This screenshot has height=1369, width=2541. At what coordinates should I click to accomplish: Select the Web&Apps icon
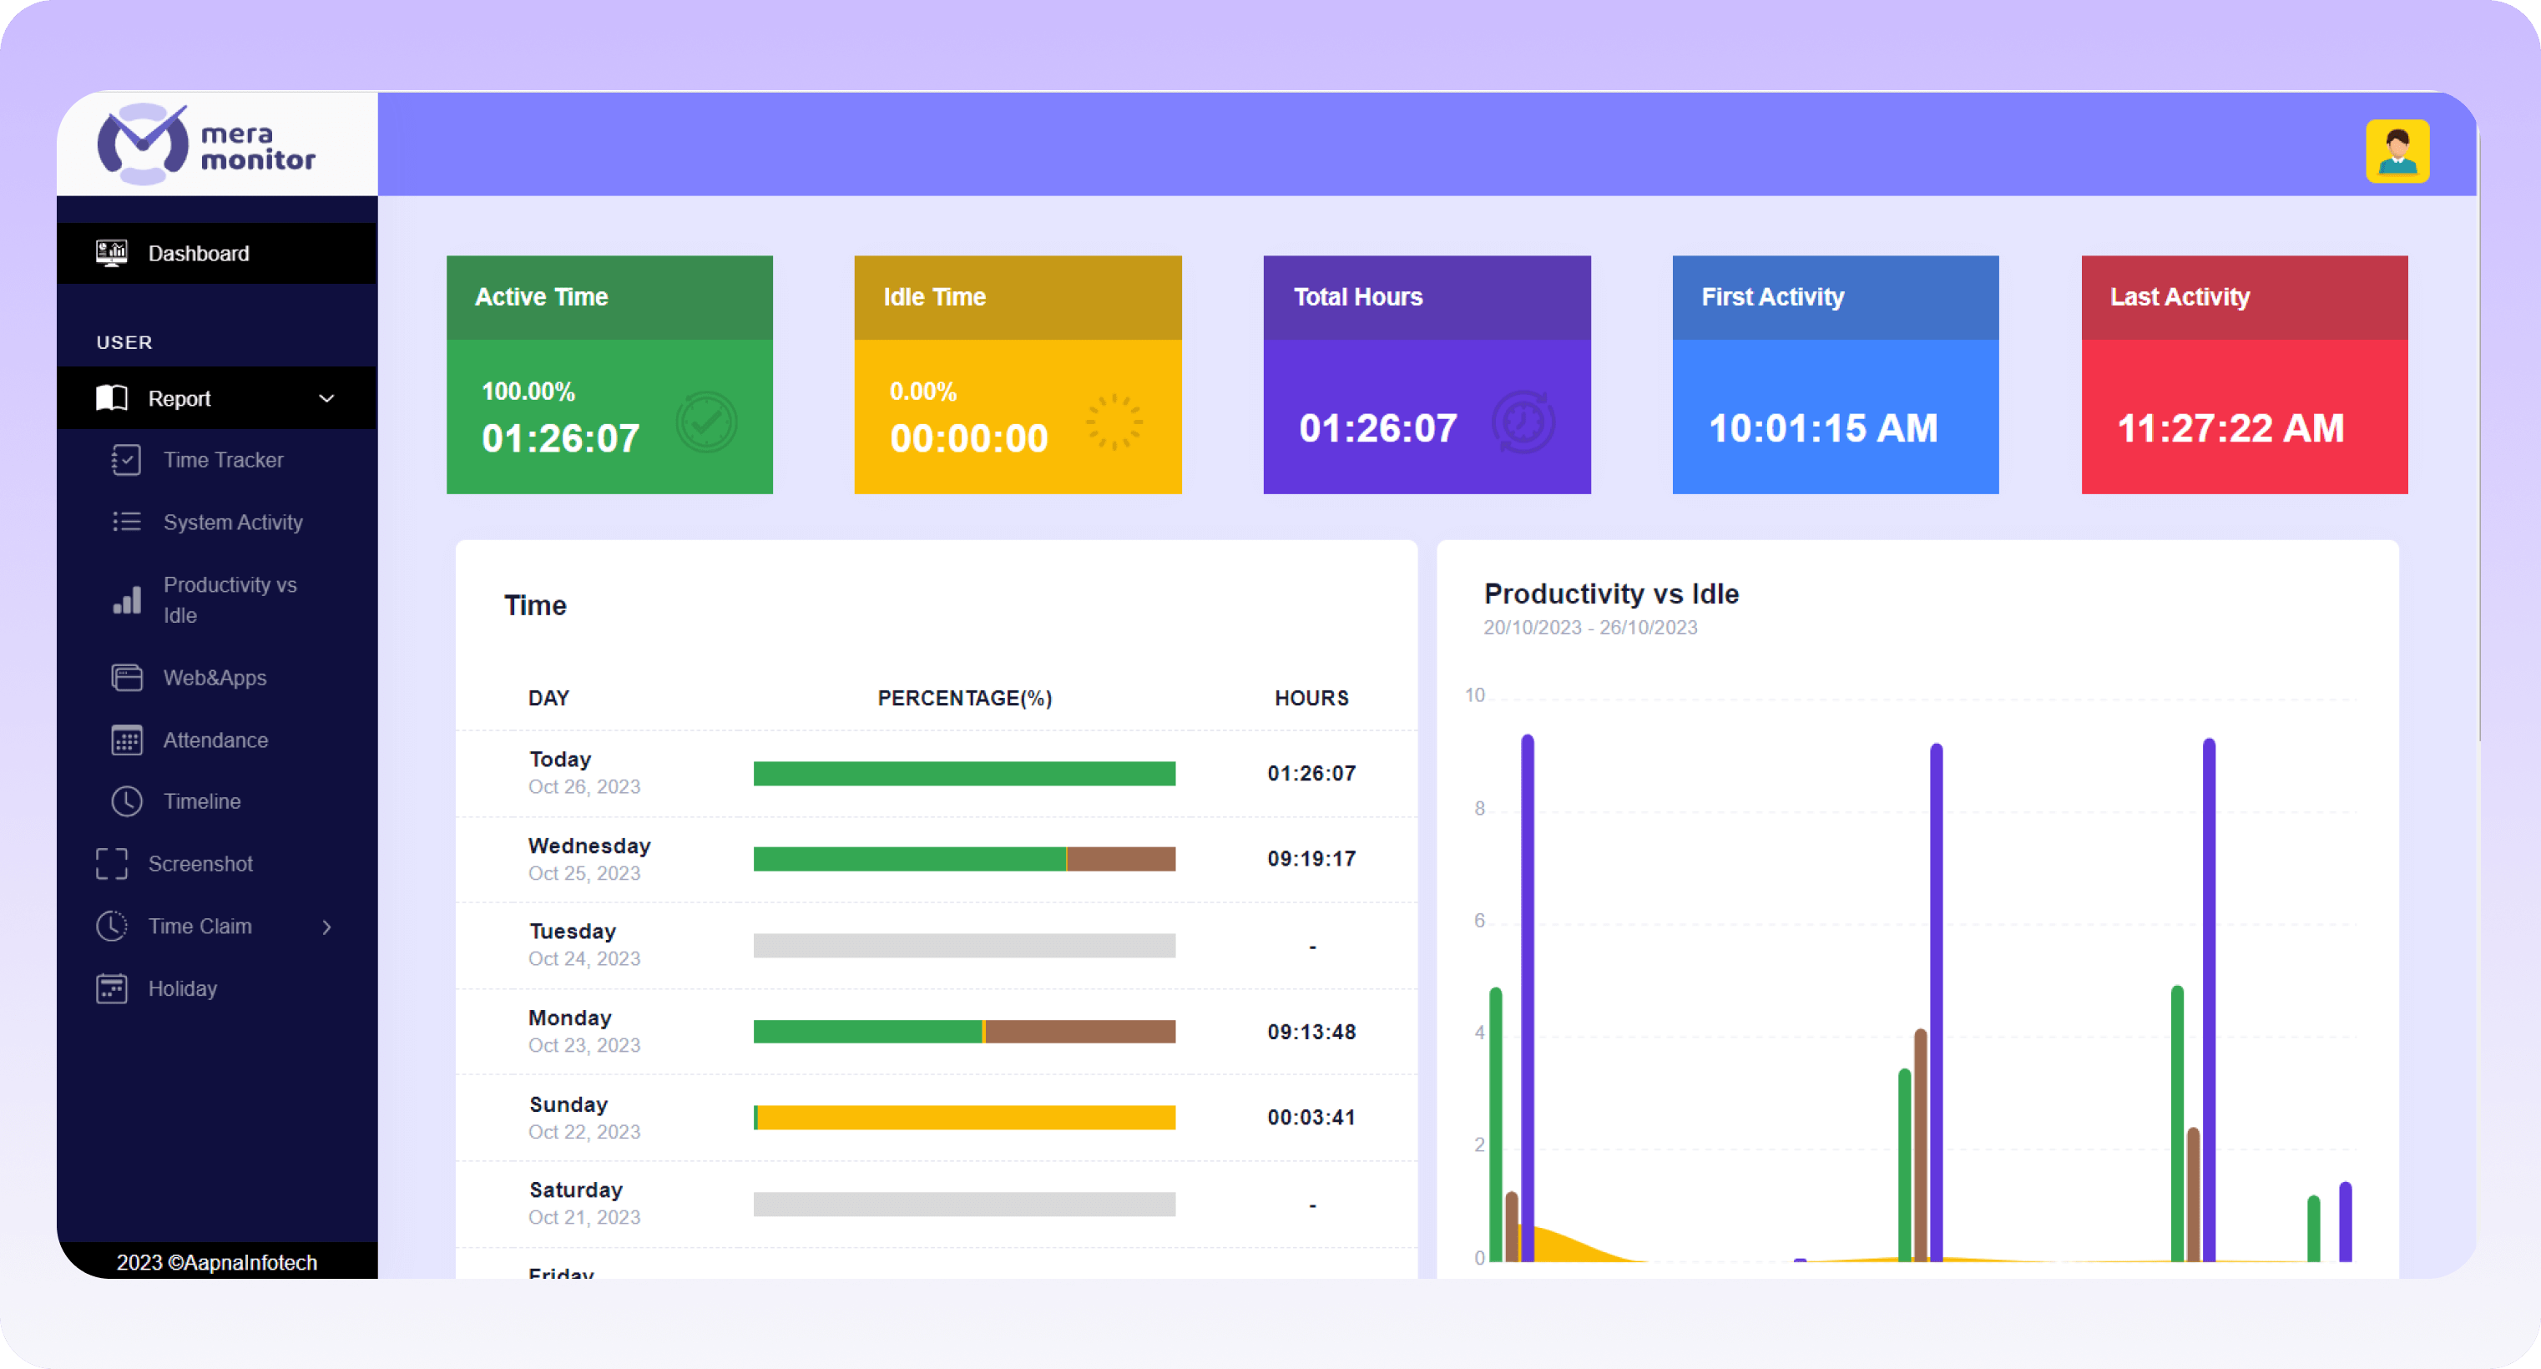pyautogui.click(x=127, y=678)
